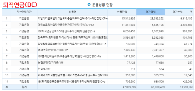Click balance value 353,300
The image size is (195, 91).
coord(130,75)
